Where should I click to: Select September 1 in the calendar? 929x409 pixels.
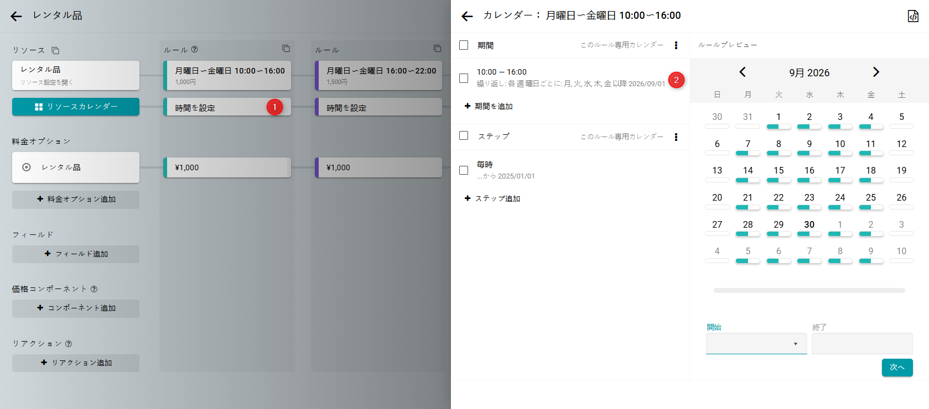[x=779, y=117]
